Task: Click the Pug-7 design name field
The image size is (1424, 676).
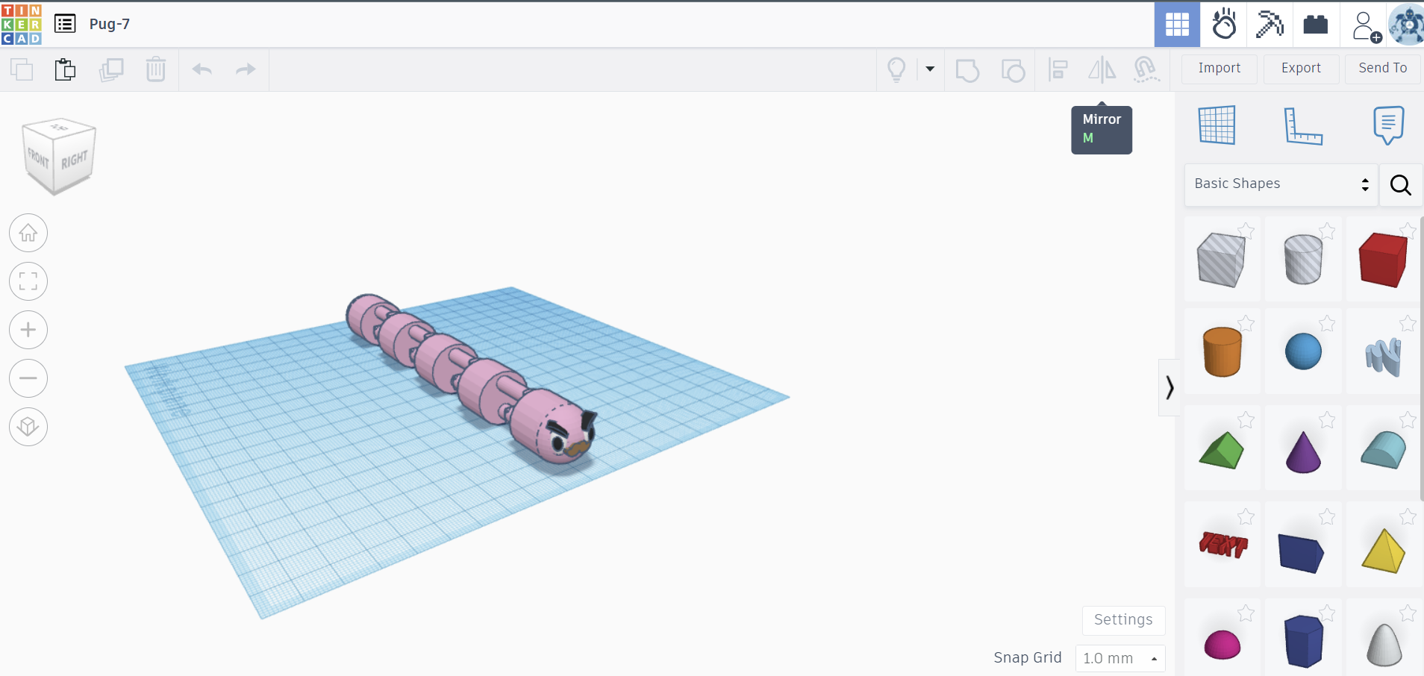Action: [x=110, y=24]
